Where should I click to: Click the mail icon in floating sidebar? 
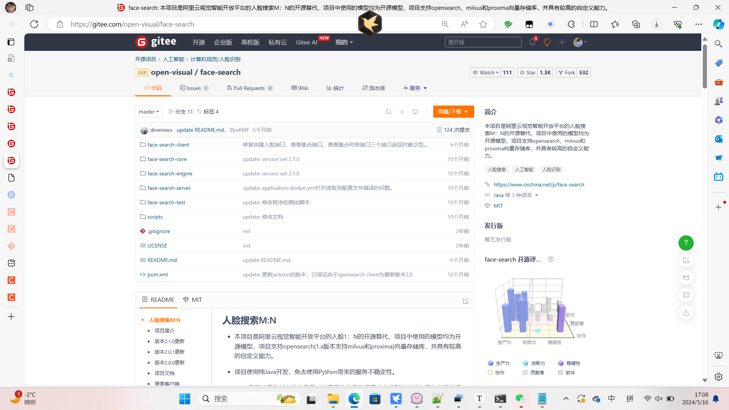coord(686,278)
